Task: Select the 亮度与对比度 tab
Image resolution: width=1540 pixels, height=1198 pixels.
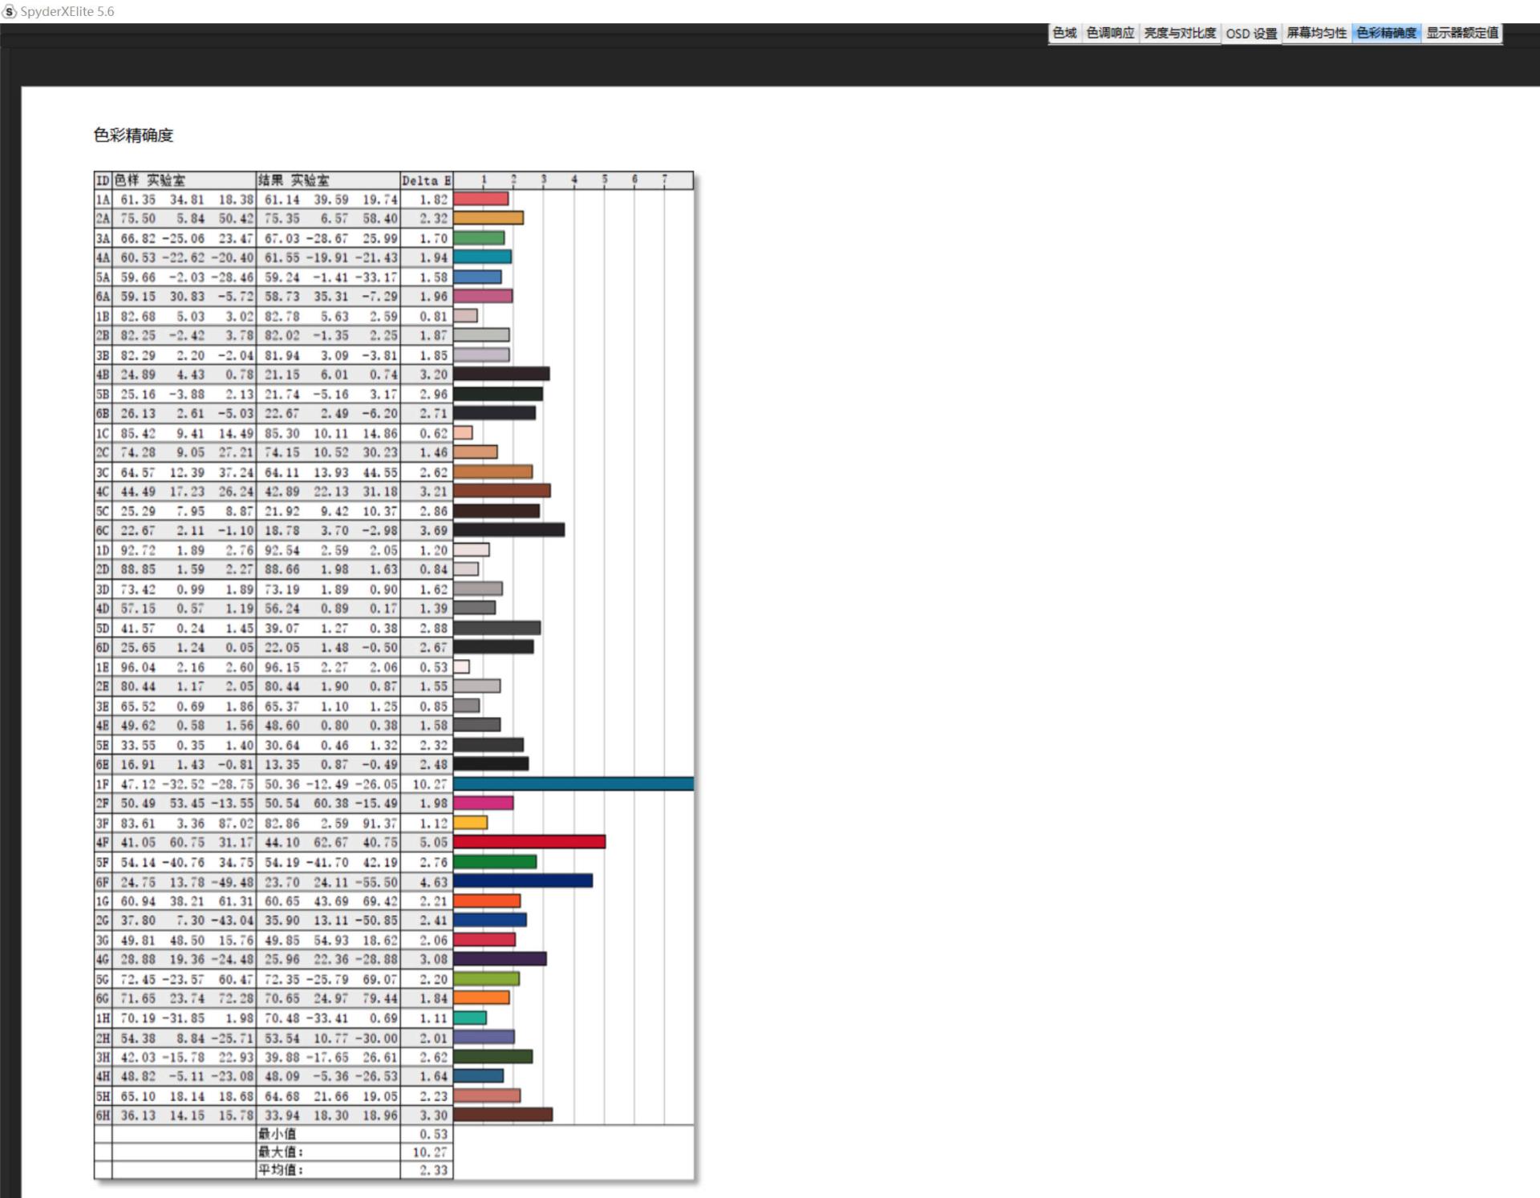Action: pos(1179,33)
